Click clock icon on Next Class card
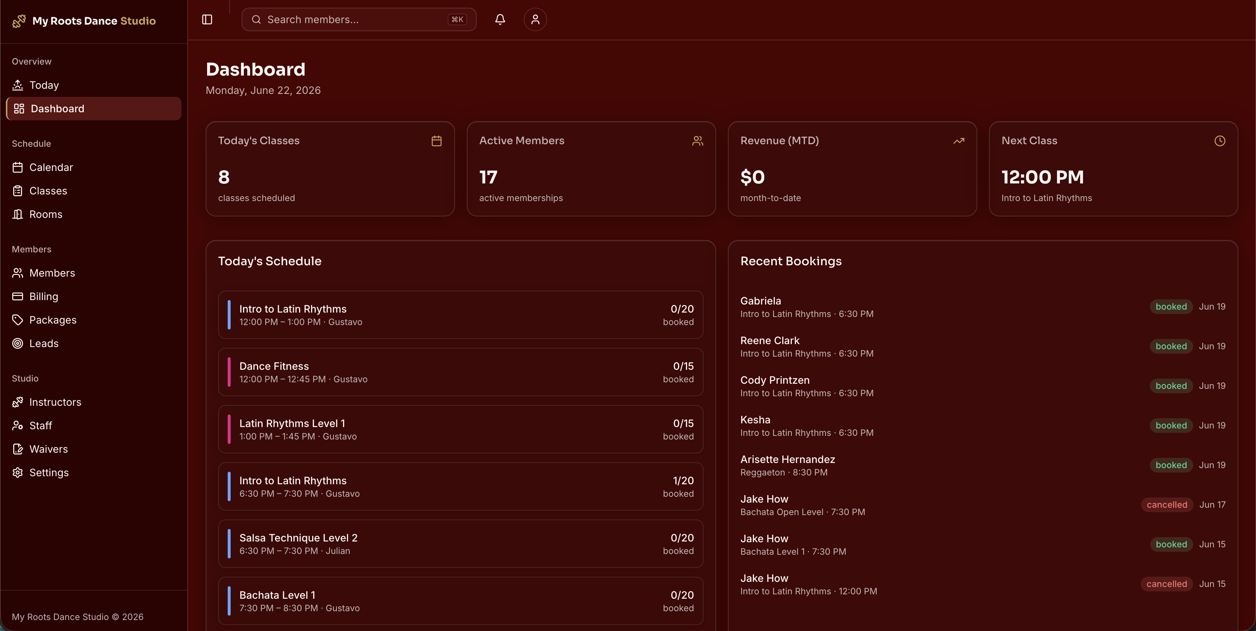Screen dimensions: 1256x631 tap(1219, 141)
